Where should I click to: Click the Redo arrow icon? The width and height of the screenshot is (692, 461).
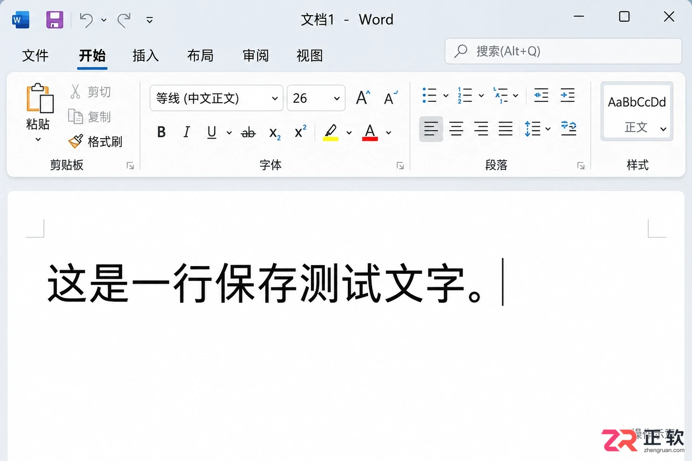coord(124,20)
